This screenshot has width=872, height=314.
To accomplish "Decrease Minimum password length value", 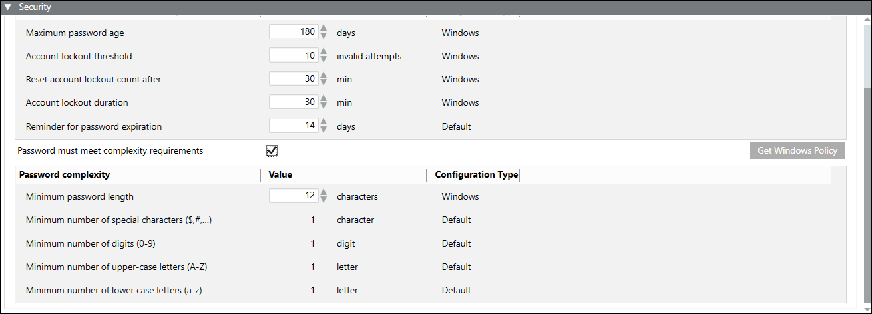I will coord(324,200).
